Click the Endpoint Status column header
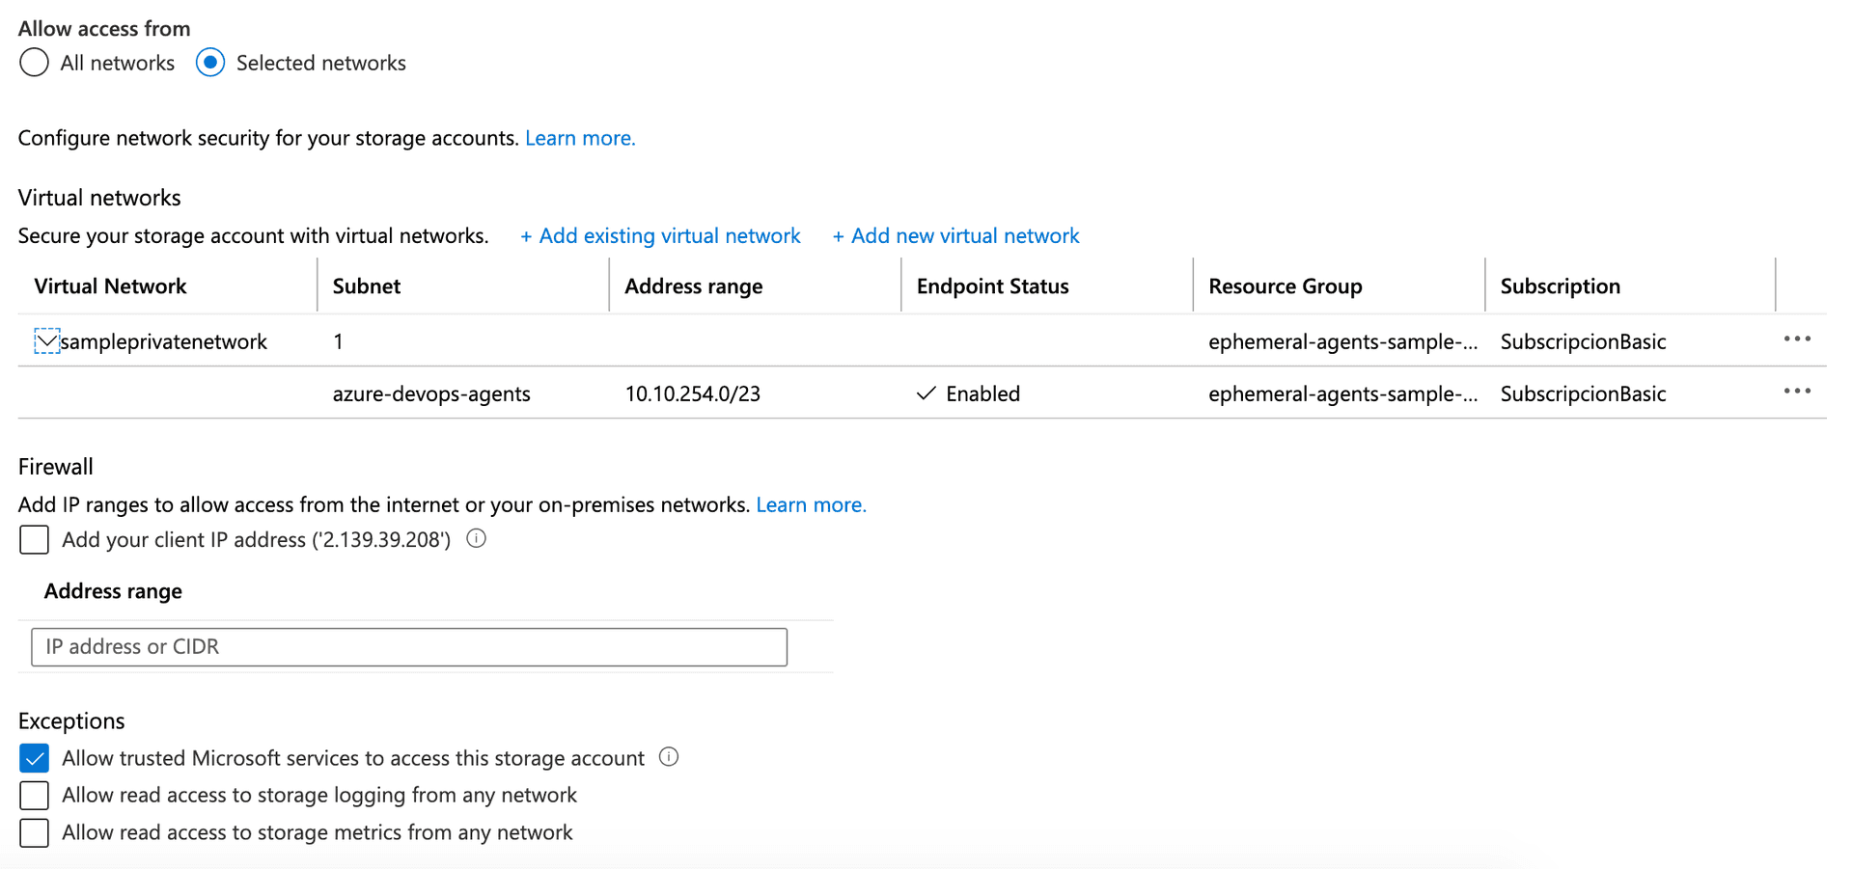This screenshot has height=869, width=1853. (992, 285)
